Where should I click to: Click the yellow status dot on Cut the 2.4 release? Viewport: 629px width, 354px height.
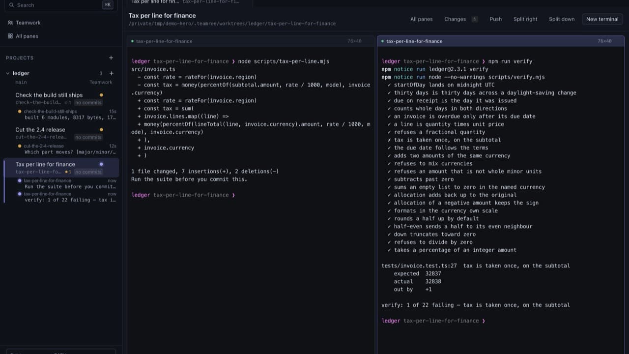[101, 130]
